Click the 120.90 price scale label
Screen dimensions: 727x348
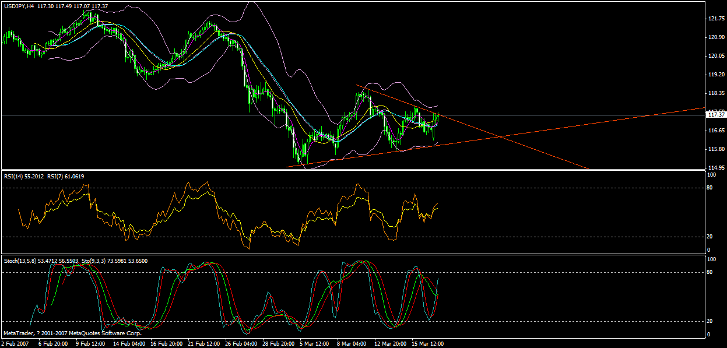[715, 37]
